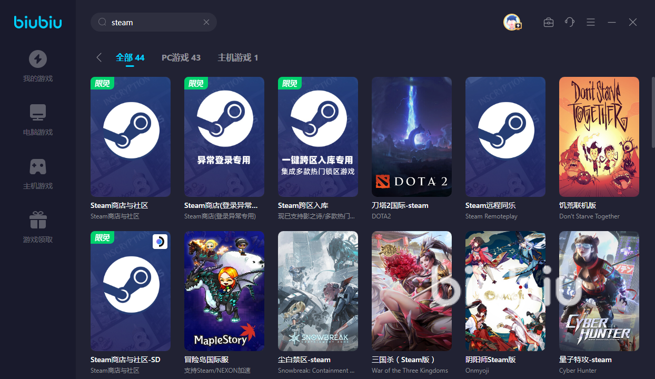Screen dimensions: 655x379
Task: Go back using the left chevron
Action: coord(99,57)
